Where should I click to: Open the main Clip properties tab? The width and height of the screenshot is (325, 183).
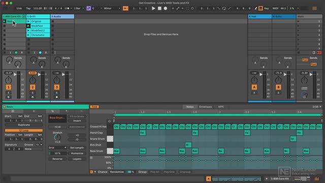pyautogui.click(x=13, y=111)
